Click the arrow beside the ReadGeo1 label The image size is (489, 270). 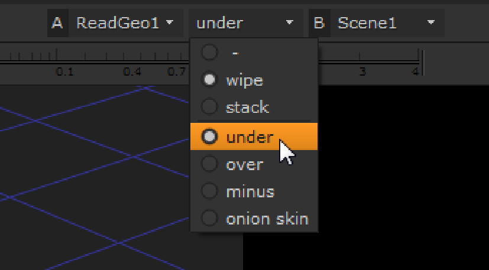pos(170,24)
